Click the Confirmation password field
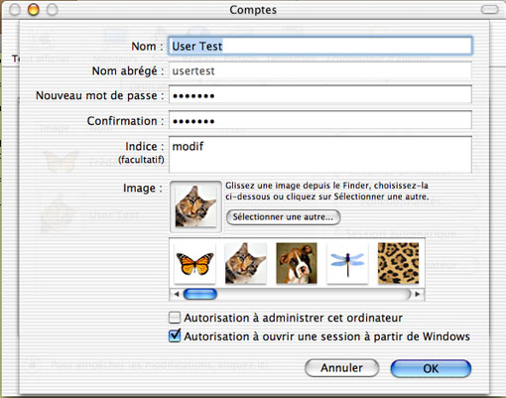 tap(320, 120)
